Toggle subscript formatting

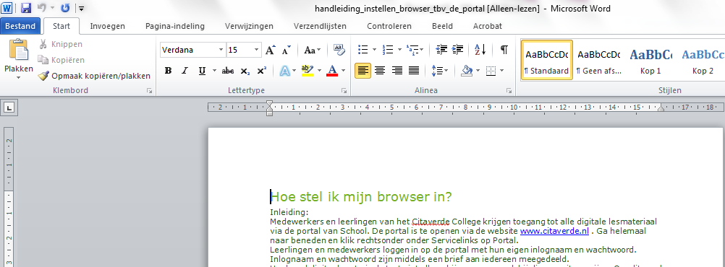245,71
